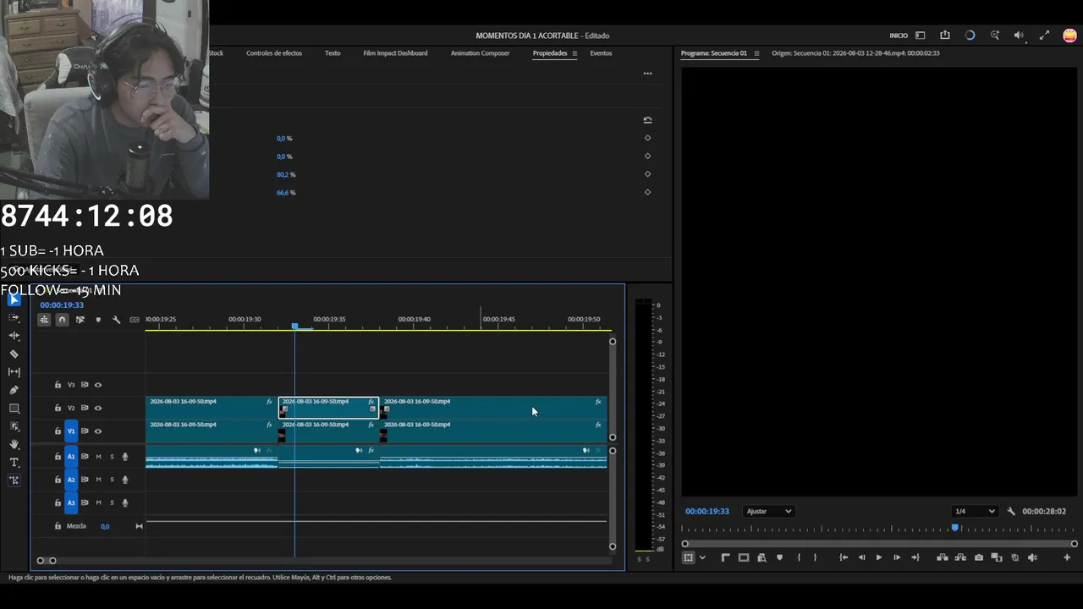Select the Pen tool
Screen dimensions: 1083x609
point(14,390)
